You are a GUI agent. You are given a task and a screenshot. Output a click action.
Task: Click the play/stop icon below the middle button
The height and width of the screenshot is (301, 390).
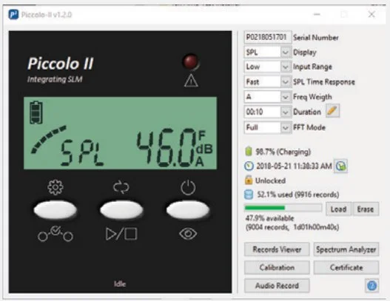(x=121, y=234)
